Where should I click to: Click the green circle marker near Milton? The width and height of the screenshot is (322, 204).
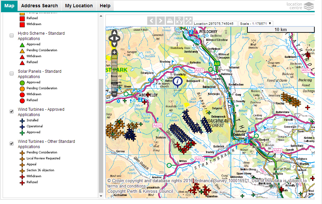[x=169, y=165]
